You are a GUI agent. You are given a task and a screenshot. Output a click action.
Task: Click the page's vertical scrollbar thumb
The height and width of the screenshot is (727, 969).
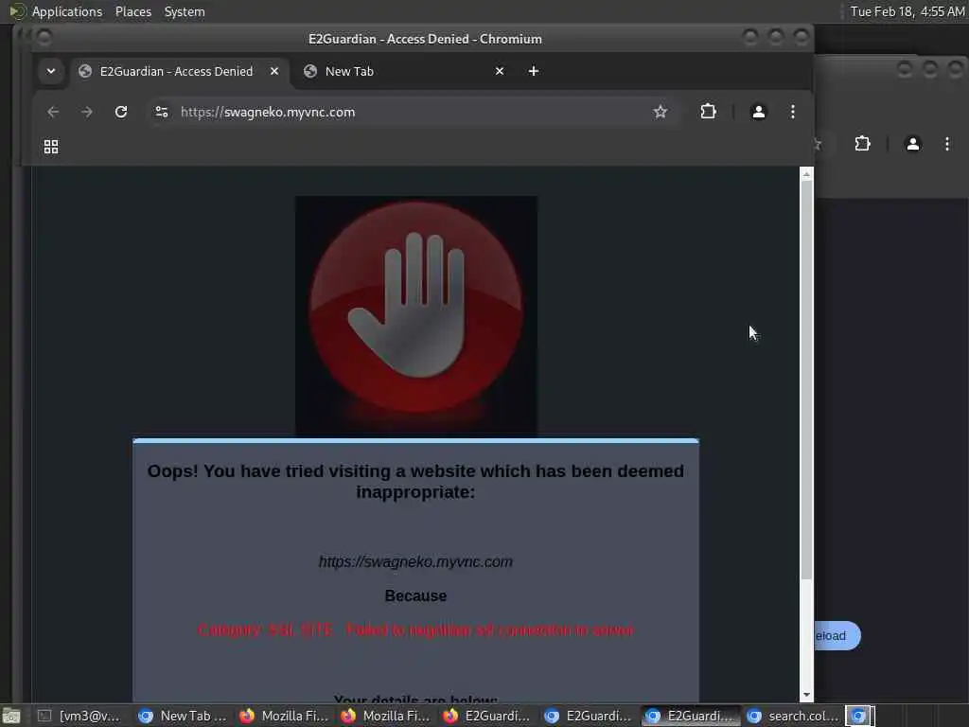pyautogui.click(x=806, y=380)
